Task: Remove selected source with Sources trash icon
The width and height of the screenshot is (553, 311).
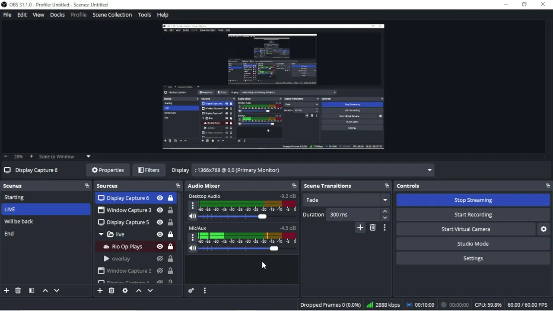Action: (x=111, y=291)
